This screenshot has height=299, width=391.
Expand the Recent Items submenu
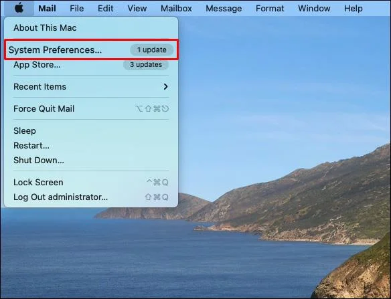tap(91, 86)
